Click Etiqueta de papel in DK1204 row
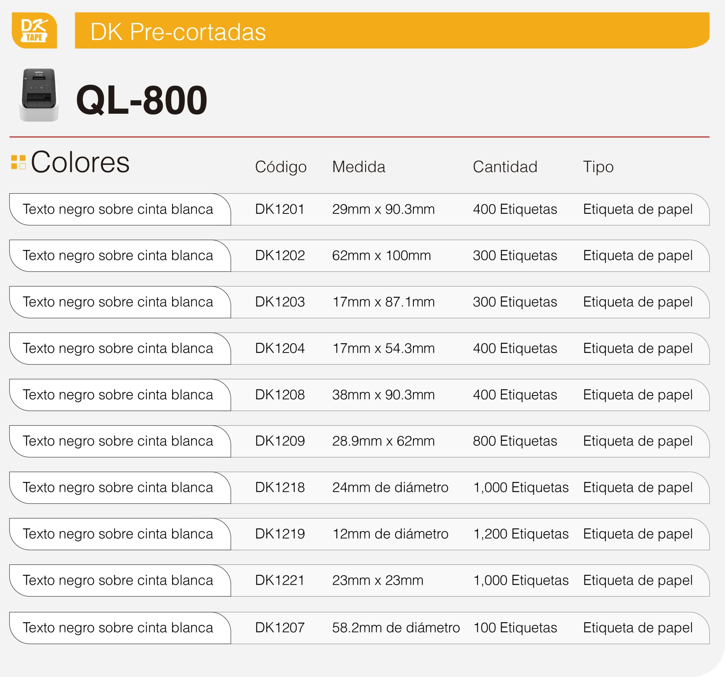This screenshot has width=725, height=677. pos(638,349)
